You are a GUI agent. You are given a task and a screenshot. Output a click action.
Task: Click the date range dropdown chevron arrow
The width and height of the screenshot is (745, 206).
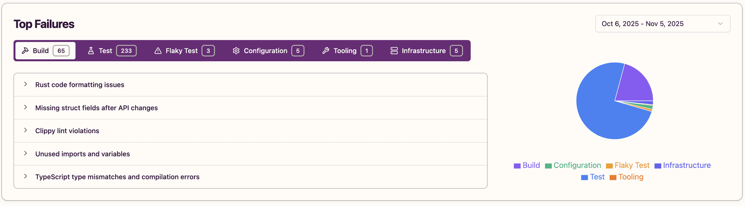720,24
